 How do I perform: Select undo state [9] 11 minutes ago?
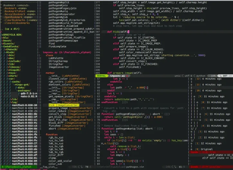pos(211,96)
